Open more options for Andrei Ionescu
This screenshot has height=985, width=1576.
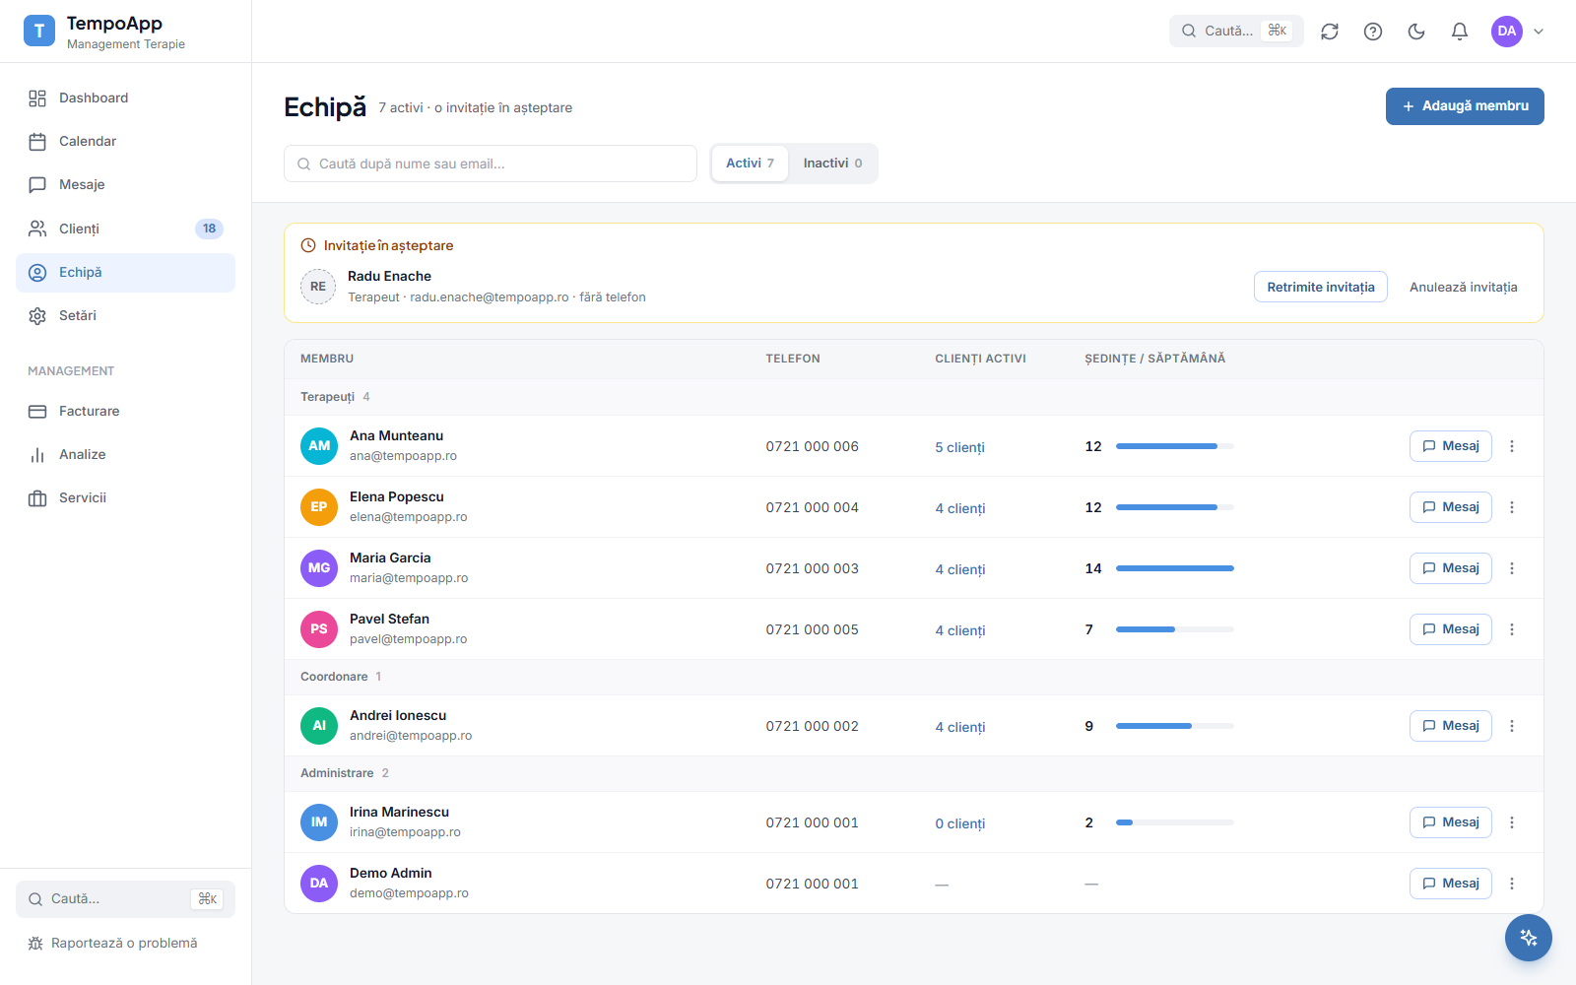click(1512, 726)
